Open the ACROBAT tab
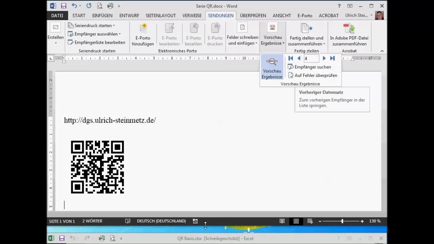This screenshot has width=434, height=244. [329, 16]
